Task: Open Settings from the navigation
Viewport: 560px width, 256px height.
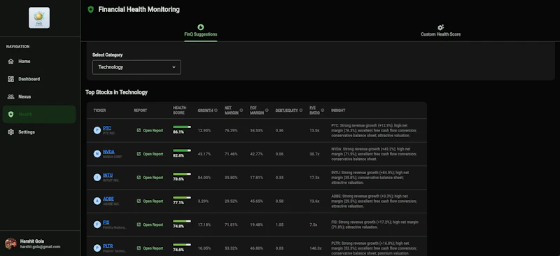Action: (x=39, y=132)
